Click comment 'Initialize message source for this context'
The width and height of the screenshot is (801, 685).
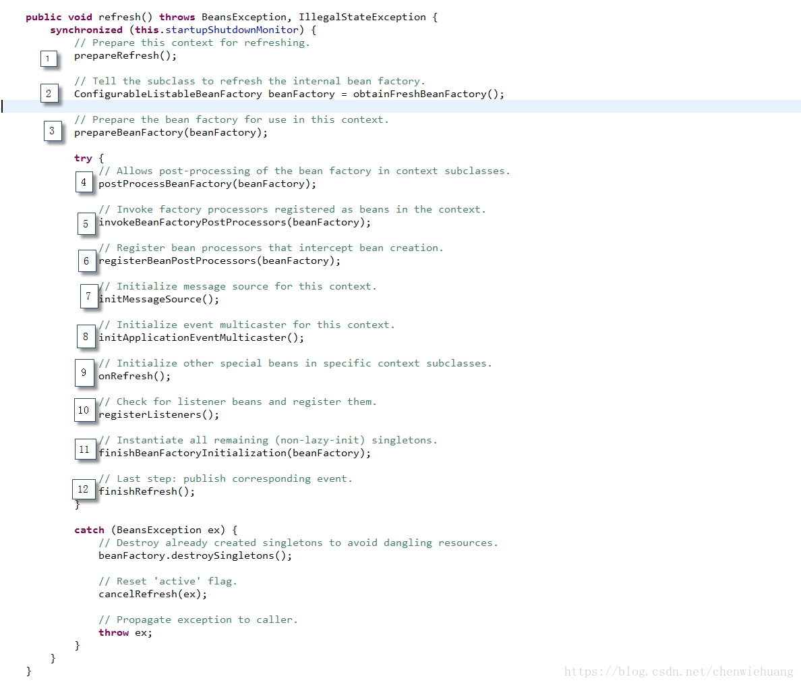point(237,286)
